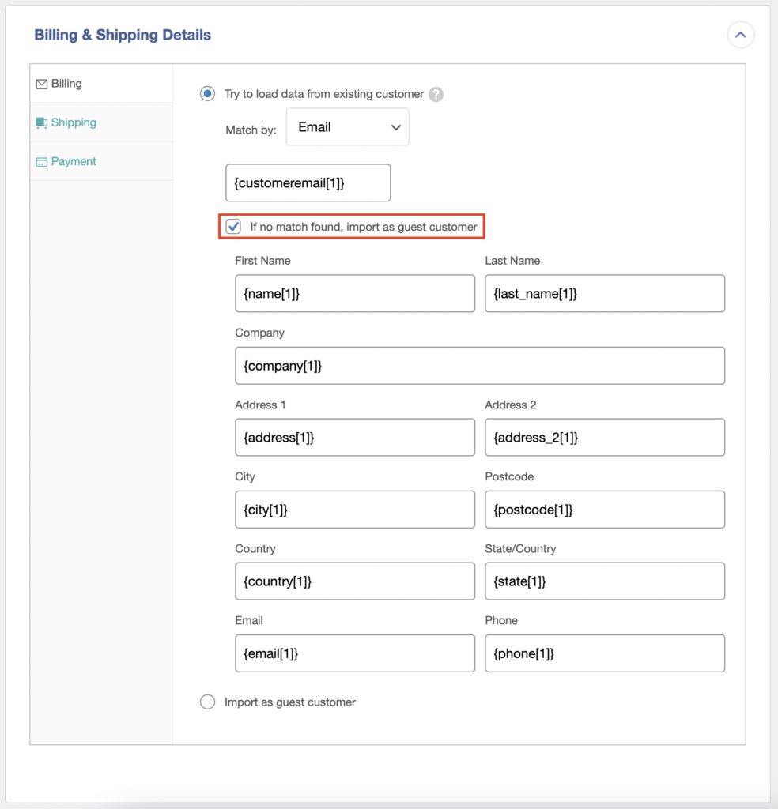Go to the Billing tab

pos(65,83)
